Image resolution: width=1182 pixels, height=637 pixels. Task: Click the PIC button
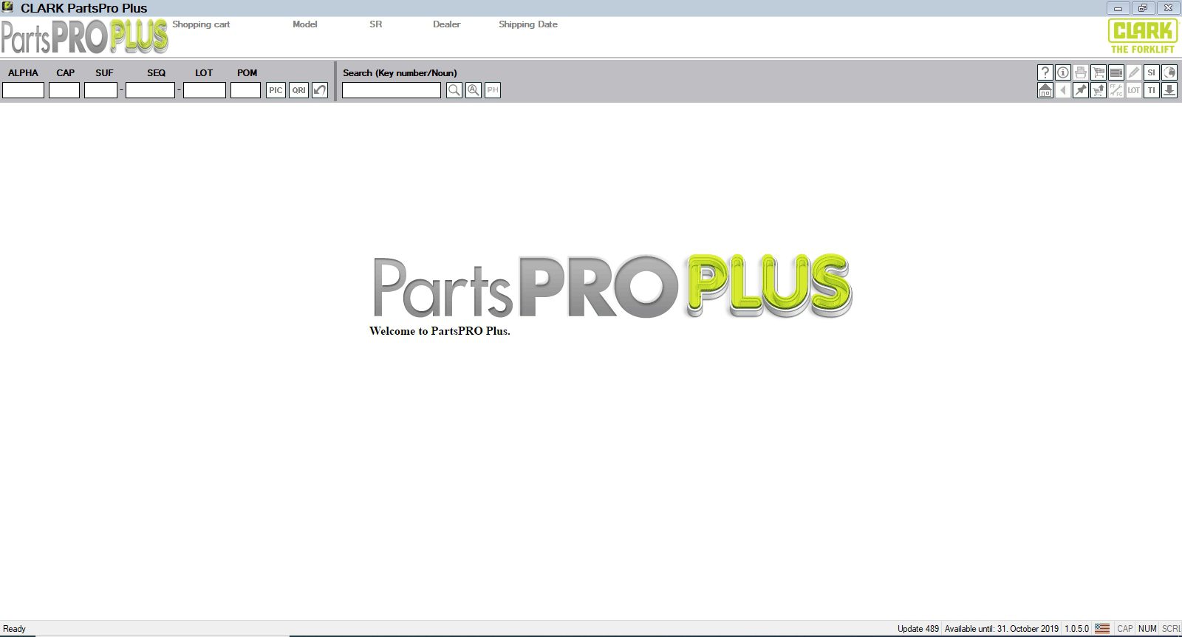[x=276, y=90]
